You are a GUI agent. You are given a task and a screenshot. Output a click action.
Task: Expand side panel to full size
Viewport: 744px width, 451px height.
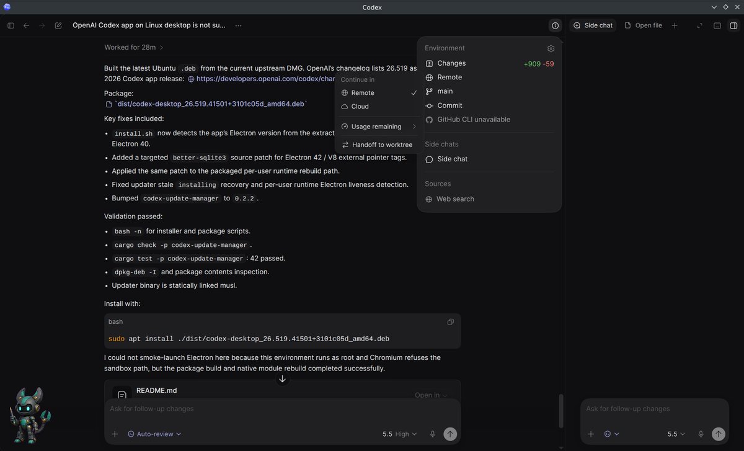click(700, 25)
